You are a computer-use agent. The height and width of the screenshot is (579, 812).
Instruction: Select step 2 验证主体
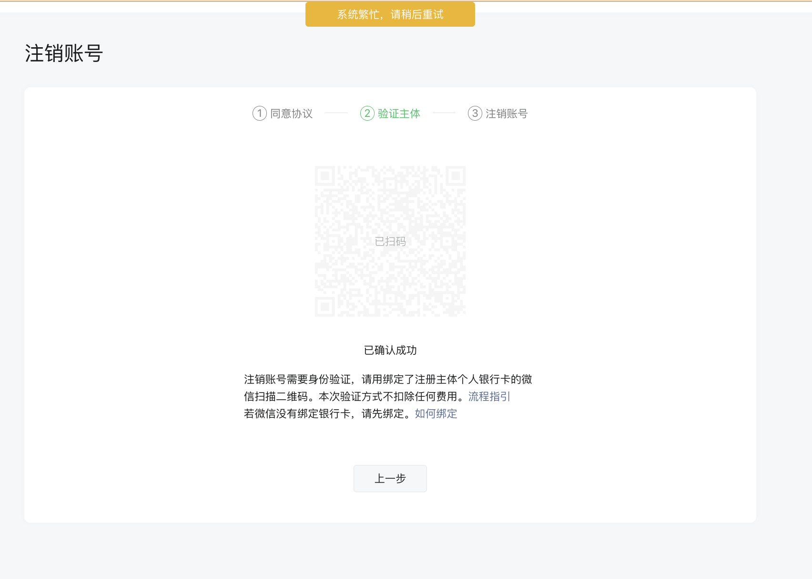point(390,114)
